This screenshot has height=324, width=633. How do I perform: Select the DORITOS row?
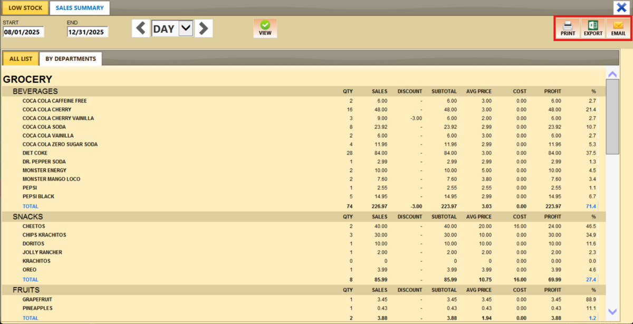303,244
